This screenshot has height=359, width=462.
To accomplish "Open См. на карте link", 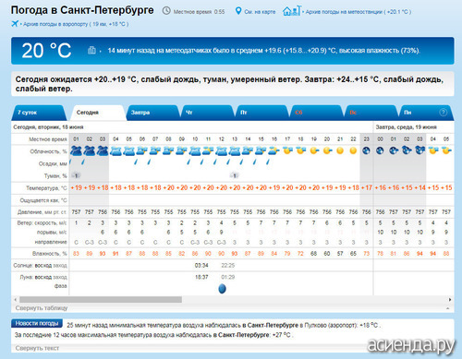I will (260, 12).
